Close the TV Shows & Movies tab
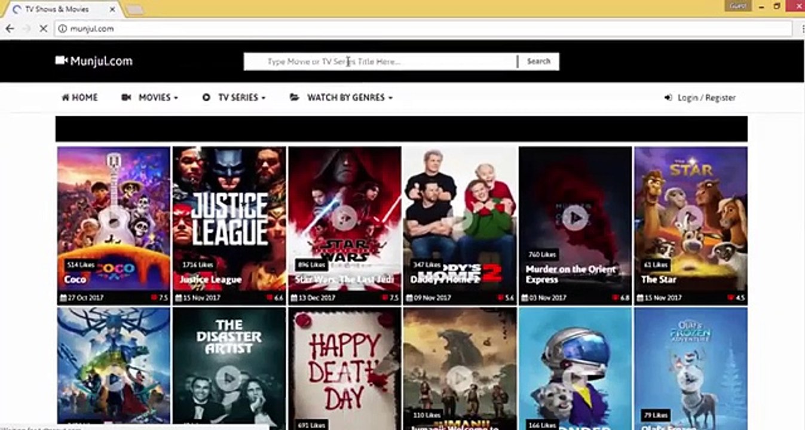 (111, 10)
